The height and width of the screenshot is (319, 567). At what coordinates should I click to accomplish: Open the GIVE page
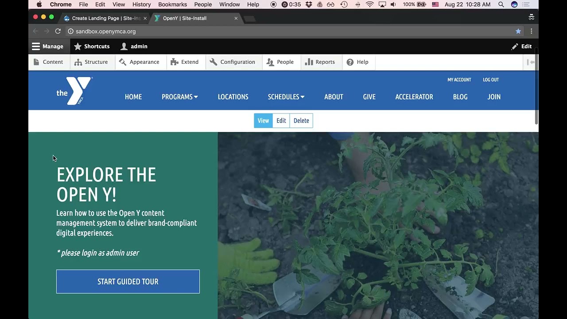(x=369, y=97)
